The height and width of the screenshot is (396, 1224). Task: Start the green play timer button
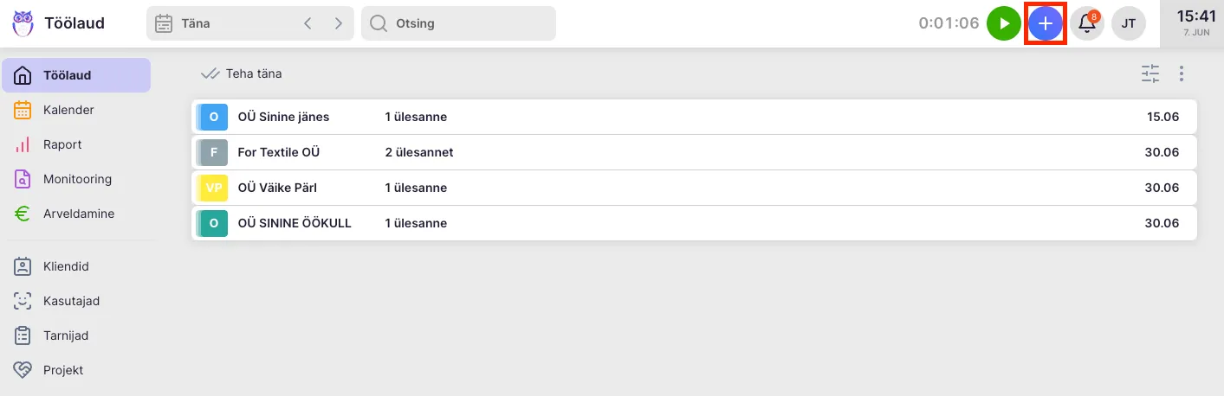1004,23
